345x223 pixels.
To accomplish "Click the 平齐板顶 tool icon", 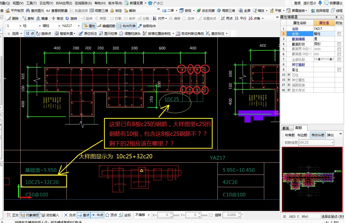I will [x=8, y=11].
